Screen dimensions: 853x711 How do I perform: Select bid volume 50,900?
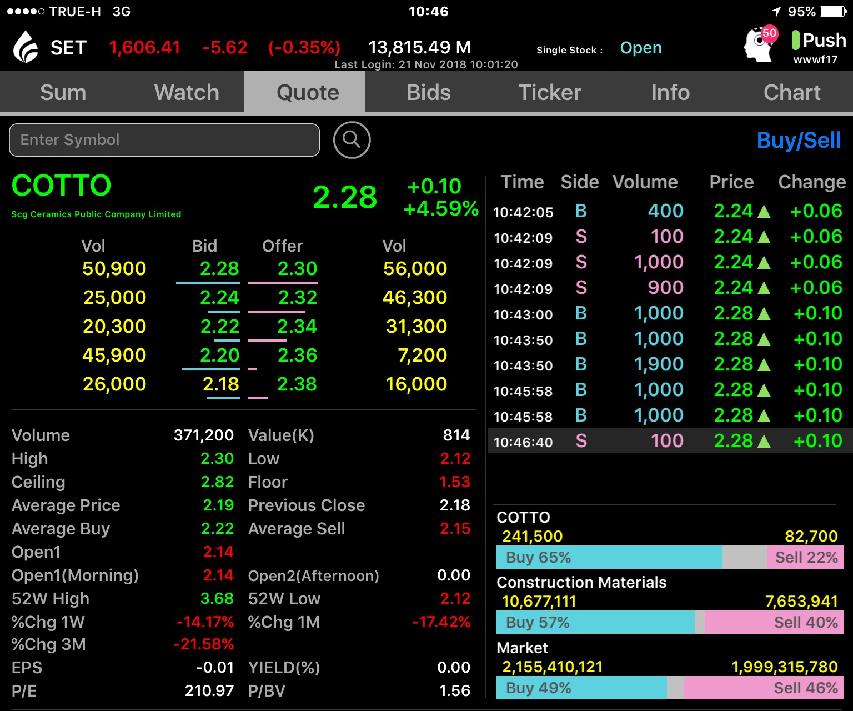(114, 269)
